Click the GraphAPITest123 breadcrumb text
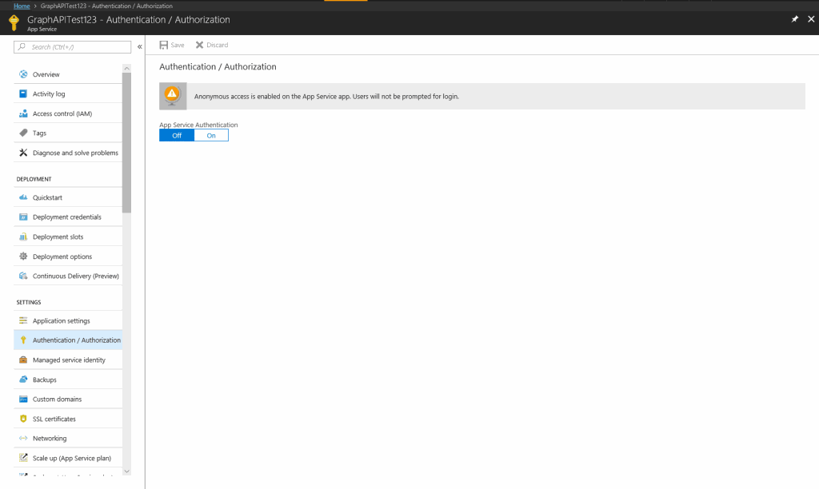 click(x=106, y=6)
